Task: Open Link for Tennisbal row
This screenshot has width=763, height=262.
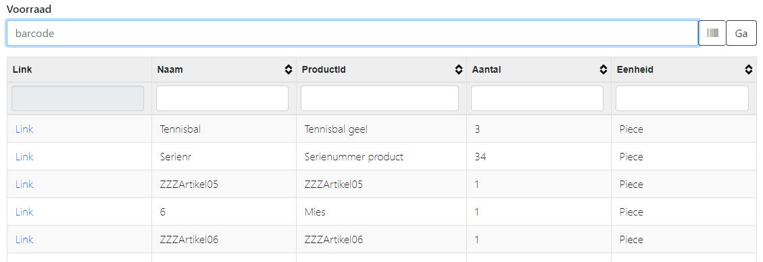Action: (x=24, y=129)
